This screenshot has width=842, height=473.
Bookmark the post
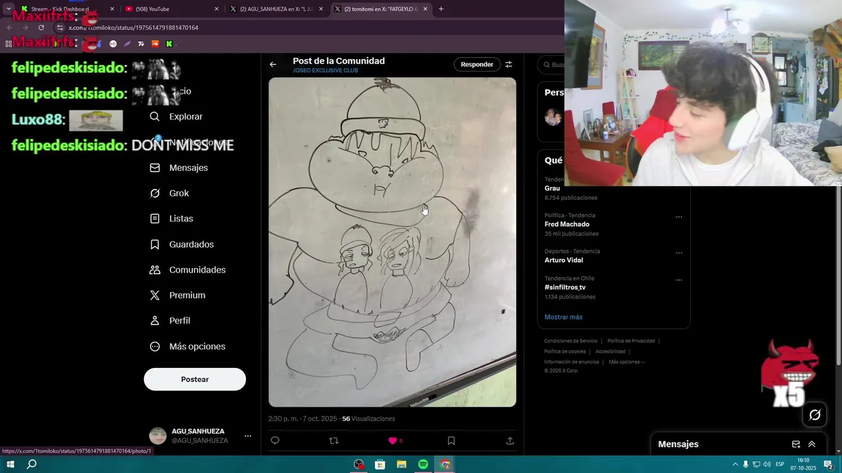[451, 441]
